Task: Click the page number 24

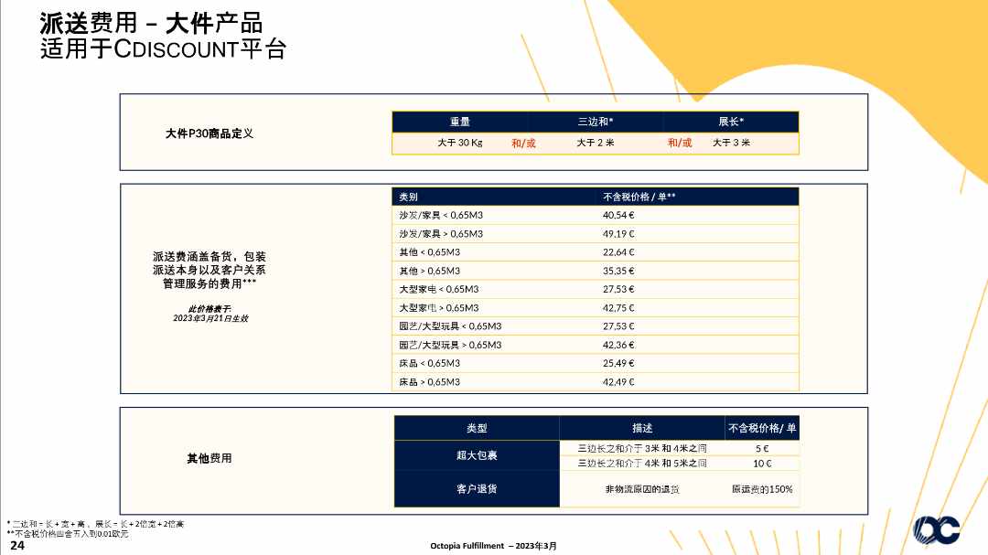Action: (x=17, y=546)
